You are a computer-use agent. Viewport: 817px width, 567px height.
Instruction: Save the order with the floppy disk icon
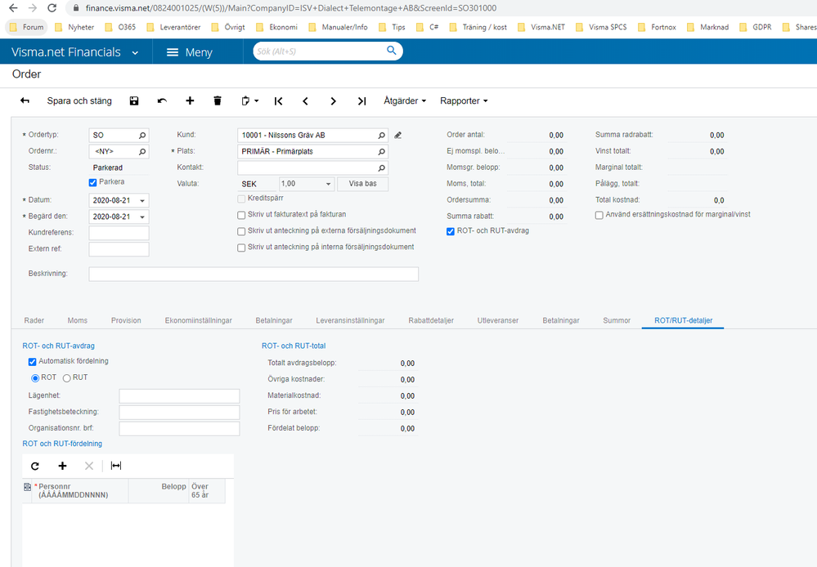tap(134, 101)
